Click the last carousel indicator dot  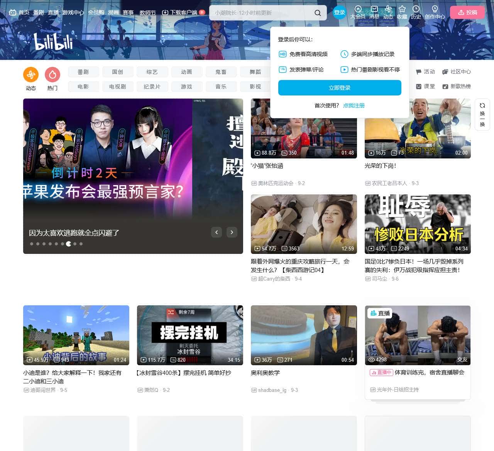(81, 244)
